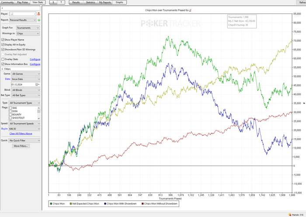Click the More Filters... button
The width and height of the screenshot is (306, 217).
[x=21, y=146]
